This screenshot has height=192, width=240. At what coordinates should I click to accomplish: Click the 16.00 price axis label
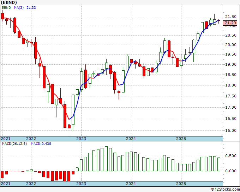click(231, 130)
